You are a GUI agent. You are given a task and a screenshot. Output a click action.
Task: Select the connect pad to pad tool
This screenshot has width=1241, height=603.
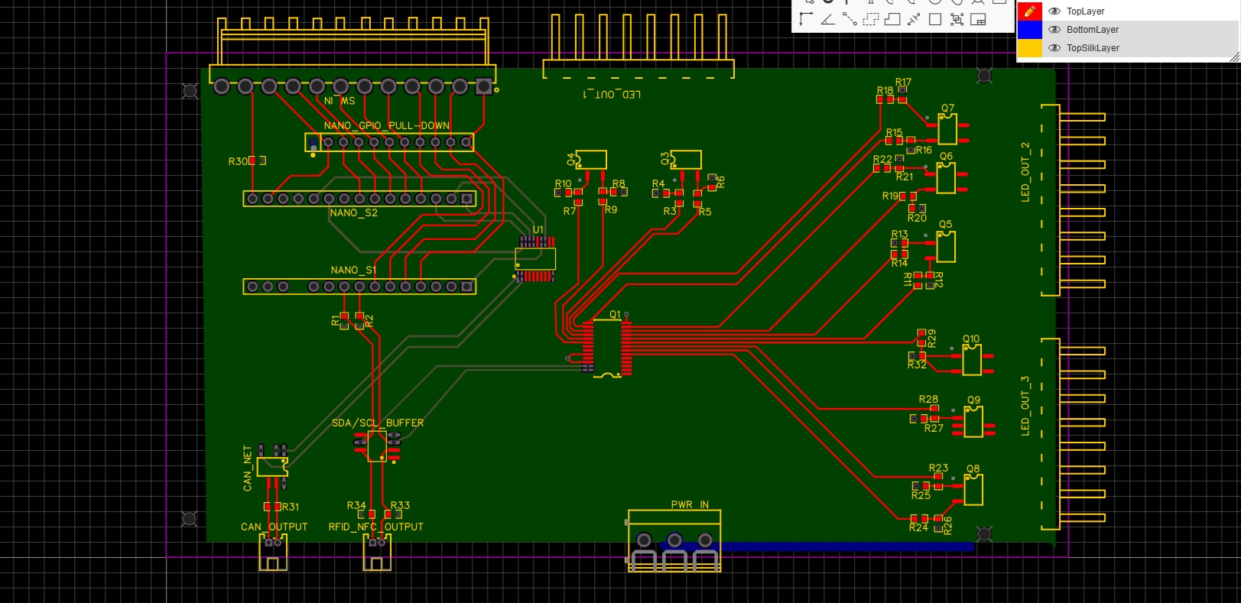[x=850, y=19]
